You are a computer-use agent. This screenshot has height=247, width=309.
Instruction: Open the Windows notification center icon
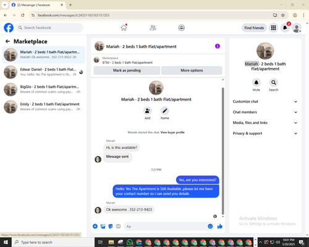(x=302, y=242)
